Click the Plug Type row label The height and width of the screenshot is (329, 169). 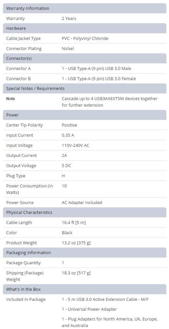[x=16, y=176]
